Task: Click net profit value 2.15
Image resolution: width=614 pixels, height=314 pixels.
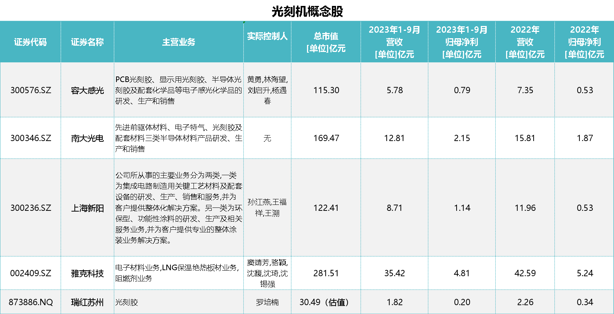Action: click(462, 138)
